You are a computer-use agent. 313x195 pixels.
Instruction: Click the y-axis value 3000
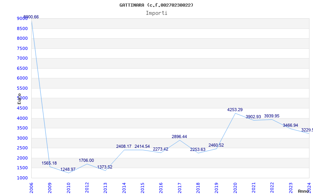(22, 138)
